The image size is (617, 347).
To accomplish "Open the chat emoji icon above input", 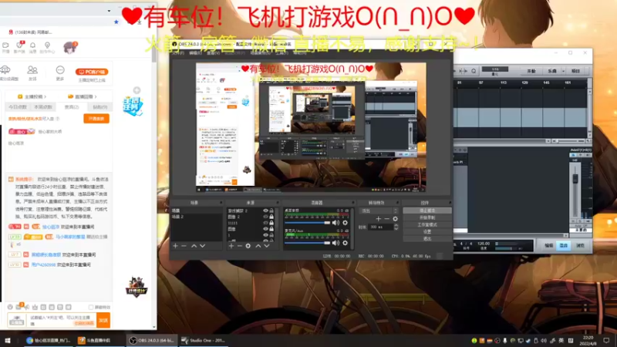I will (10, 307).
